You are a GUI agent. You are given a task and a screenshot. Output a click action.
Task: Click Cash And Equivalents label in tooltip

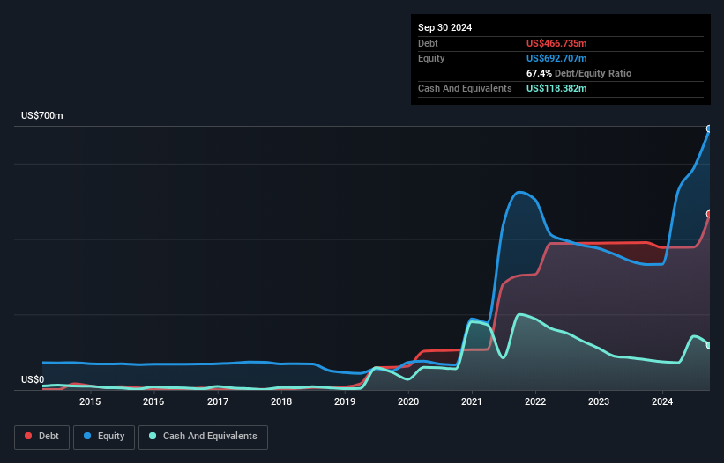click(x=465, y=88)
